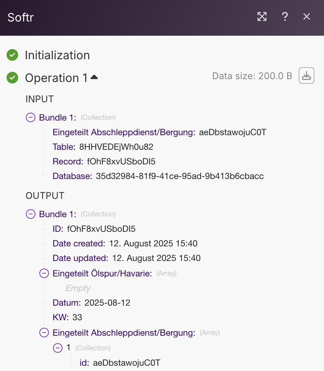324x371 pixels.
Task: Click the Date created value
Action: coord(153,244)
